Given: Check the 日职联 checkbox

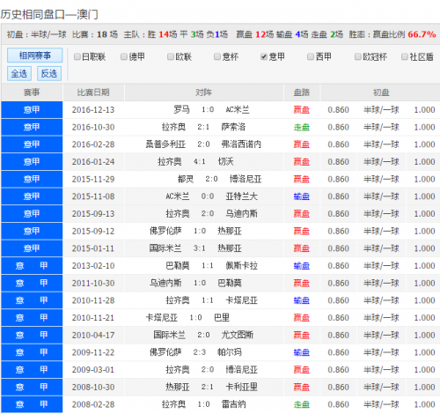Looking at the screenshot, I should pyautogui.click(x=77, y=56).
